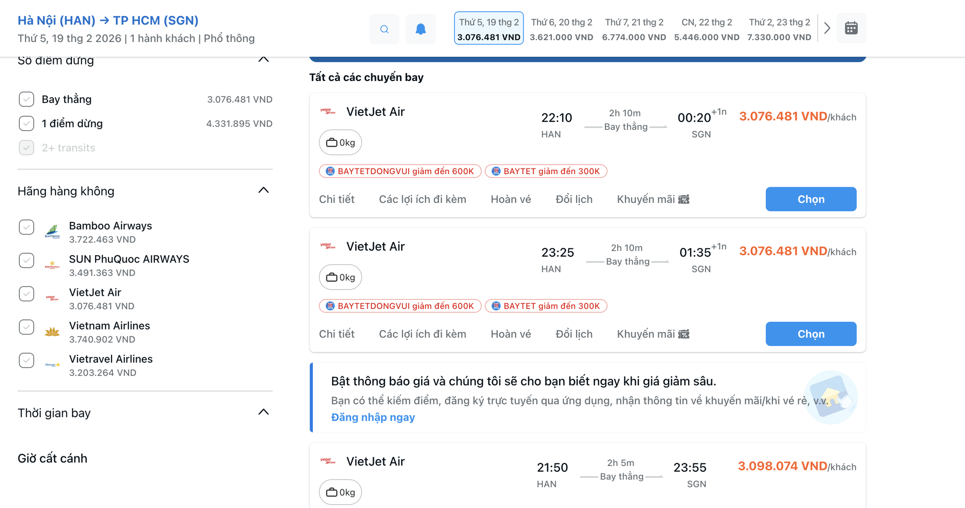Image resolution: width=965 pixels, height=508 pixels.
Task: Check the Bay thẳng filter
Action: (27, 99)
